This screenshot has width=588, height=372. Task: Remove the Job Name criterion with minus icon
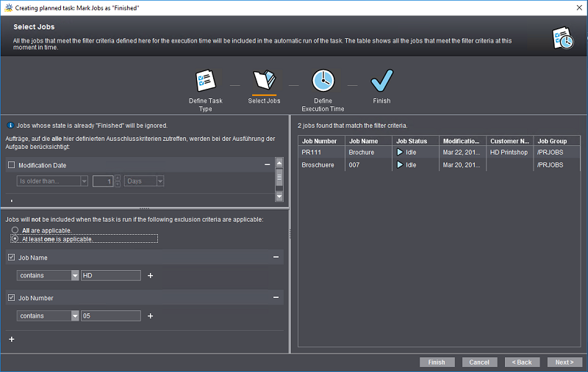pos(276,258)
